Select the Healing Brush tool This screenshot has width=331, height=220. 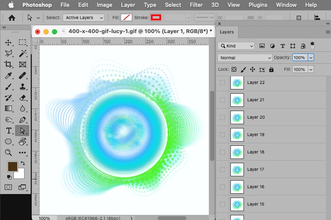click(22, 75)
